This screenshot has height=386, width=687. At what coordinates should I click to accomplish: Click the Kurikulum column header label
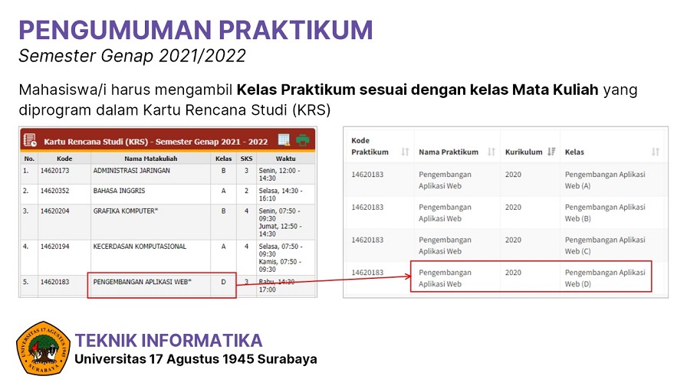click(524, 152)
